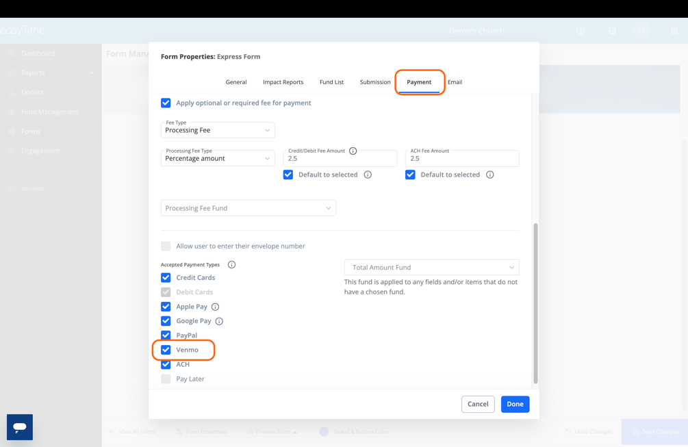Click info icon by Credit/Debit Default to selected
This screenshot has width=688, height=447.
[368, 175]
